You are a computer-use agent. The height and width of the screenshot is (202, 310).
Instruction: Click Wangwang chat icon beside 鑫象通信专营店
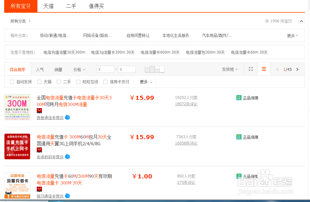(x=68, y=117)
